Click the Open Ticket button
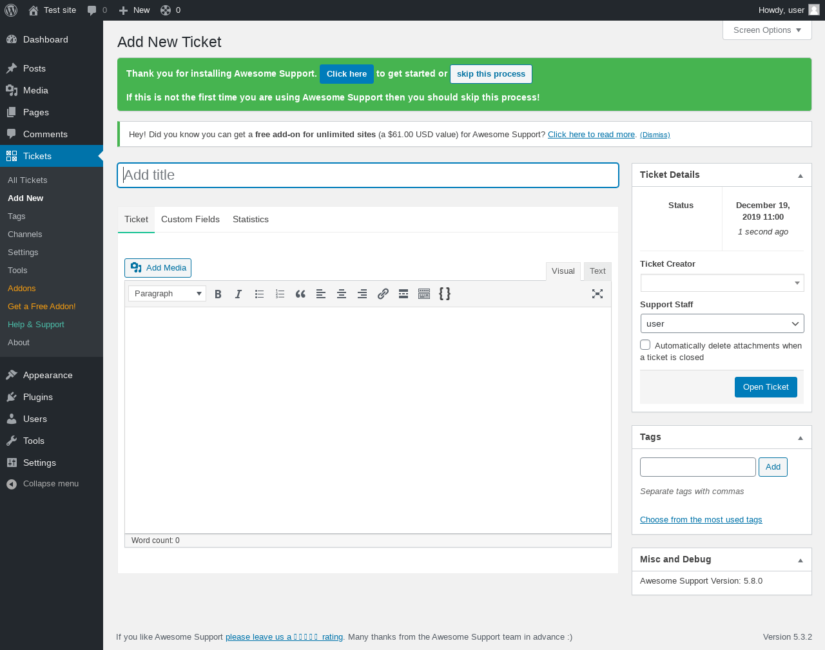Image resolution: width=825 pixels, height=650 pixels. coord(766,387)
